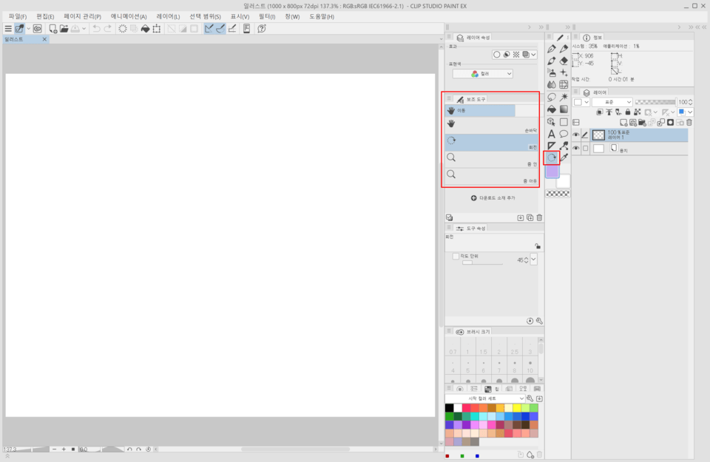Select the purple main color swatch

point(552,171)
